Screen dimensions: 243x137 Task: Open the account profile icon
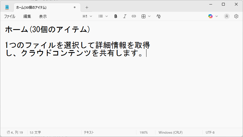point(226,16)
